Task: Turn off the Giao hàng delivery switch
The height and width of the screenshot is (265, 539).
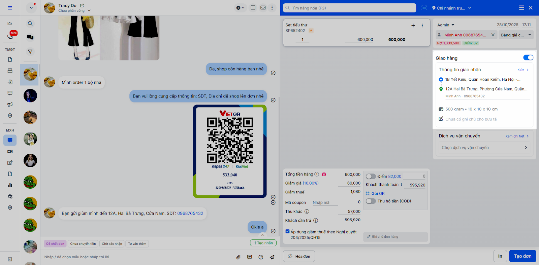Action: click(x=528, y=58)
